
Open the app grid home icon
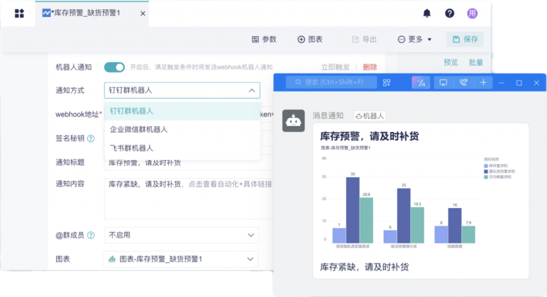click(19, 13)
